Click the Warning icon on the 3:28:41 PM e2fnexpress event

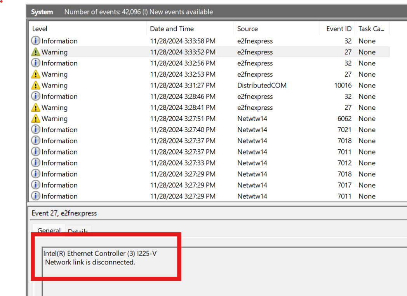[x=35, y=107]
